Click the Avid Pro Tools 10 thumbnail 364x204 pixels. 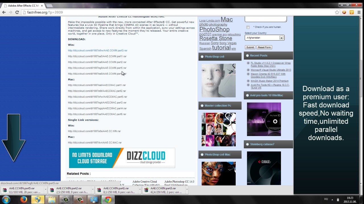264,119
